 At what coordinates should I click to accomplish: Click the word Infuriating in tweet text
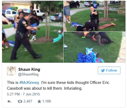73,88
